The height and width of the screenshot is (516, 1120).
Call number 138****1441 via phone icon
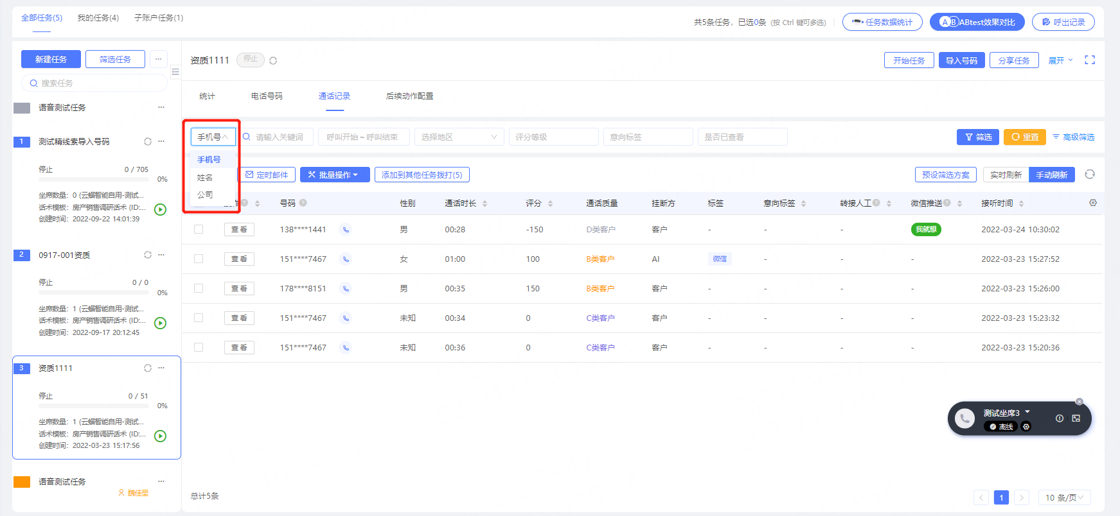click(346, 230)
